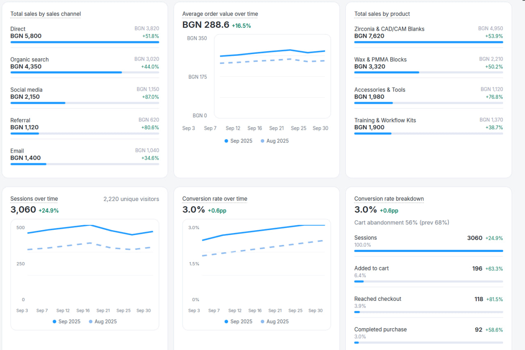Select the Reached checkout funnel step
The height and width of the screenshot is (350, 525).
coord(428,302)
